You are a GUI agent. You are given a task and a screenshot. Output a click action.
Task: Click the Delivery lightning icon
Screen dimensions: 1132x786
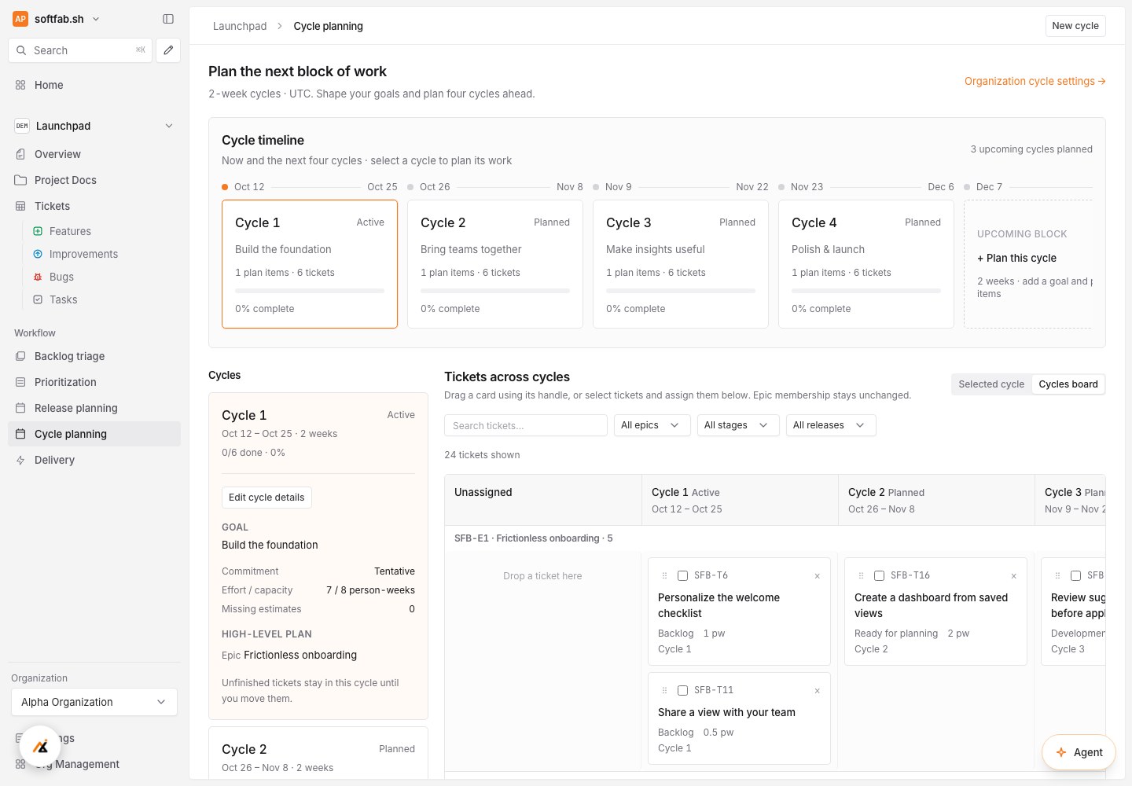click(20, 460)
